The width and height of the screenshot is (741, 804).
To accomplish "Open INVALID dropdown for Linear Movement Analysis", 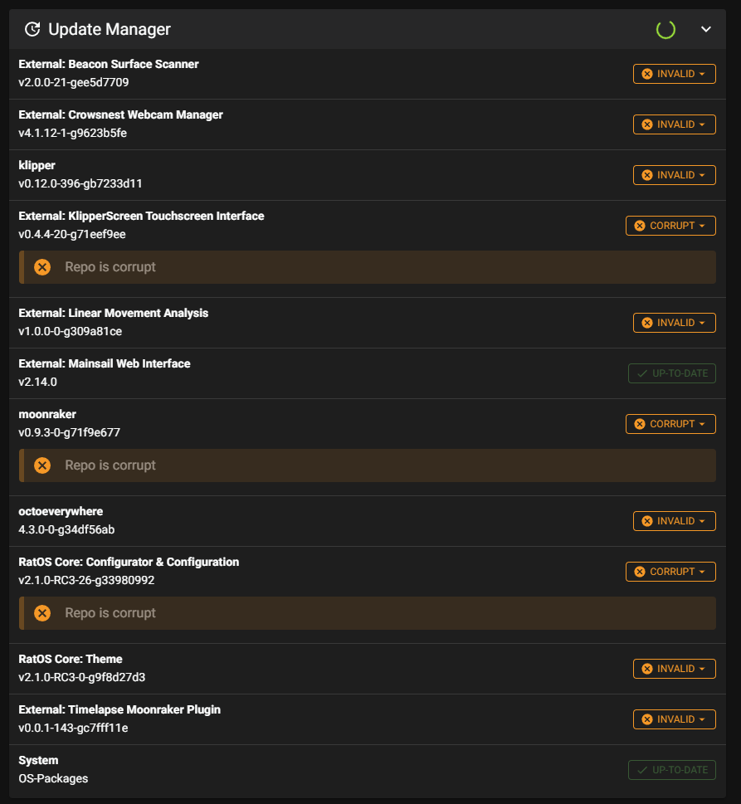I will [675, 323].
